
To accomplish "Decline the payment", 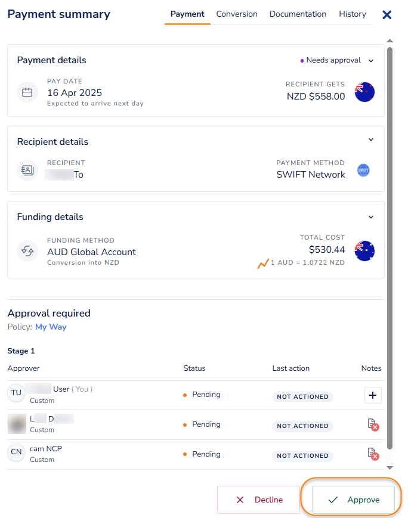I will tap(258, 500).
